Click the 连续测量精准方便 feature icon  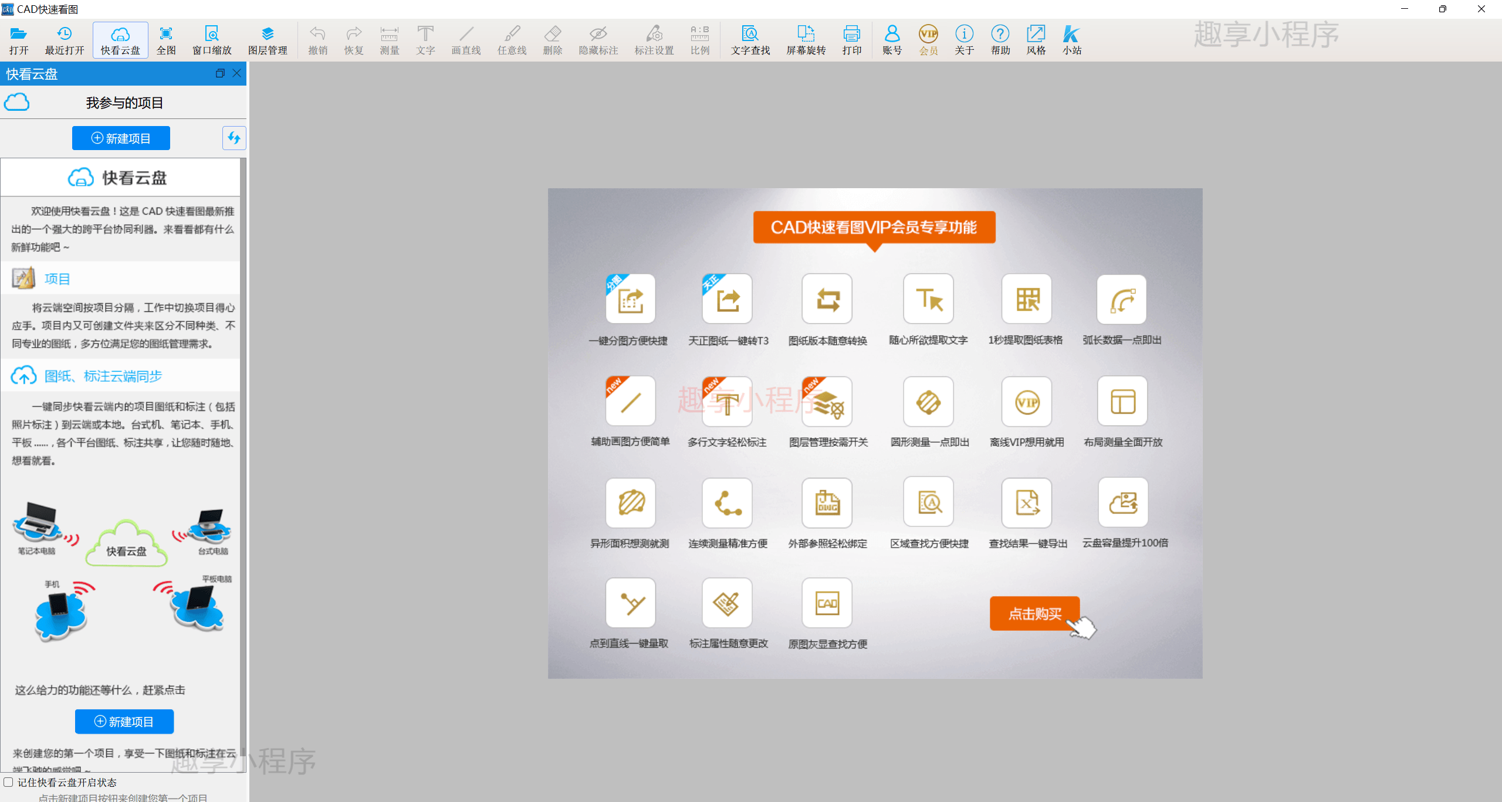(728, 503)
